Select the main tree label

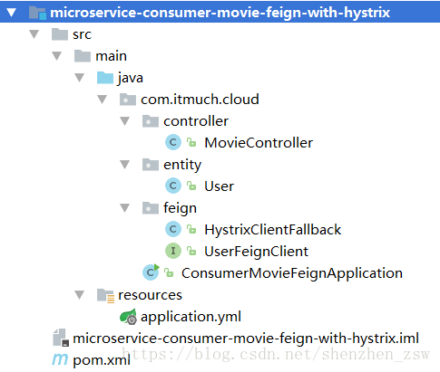pyautogui.click(x=111, y=56)
